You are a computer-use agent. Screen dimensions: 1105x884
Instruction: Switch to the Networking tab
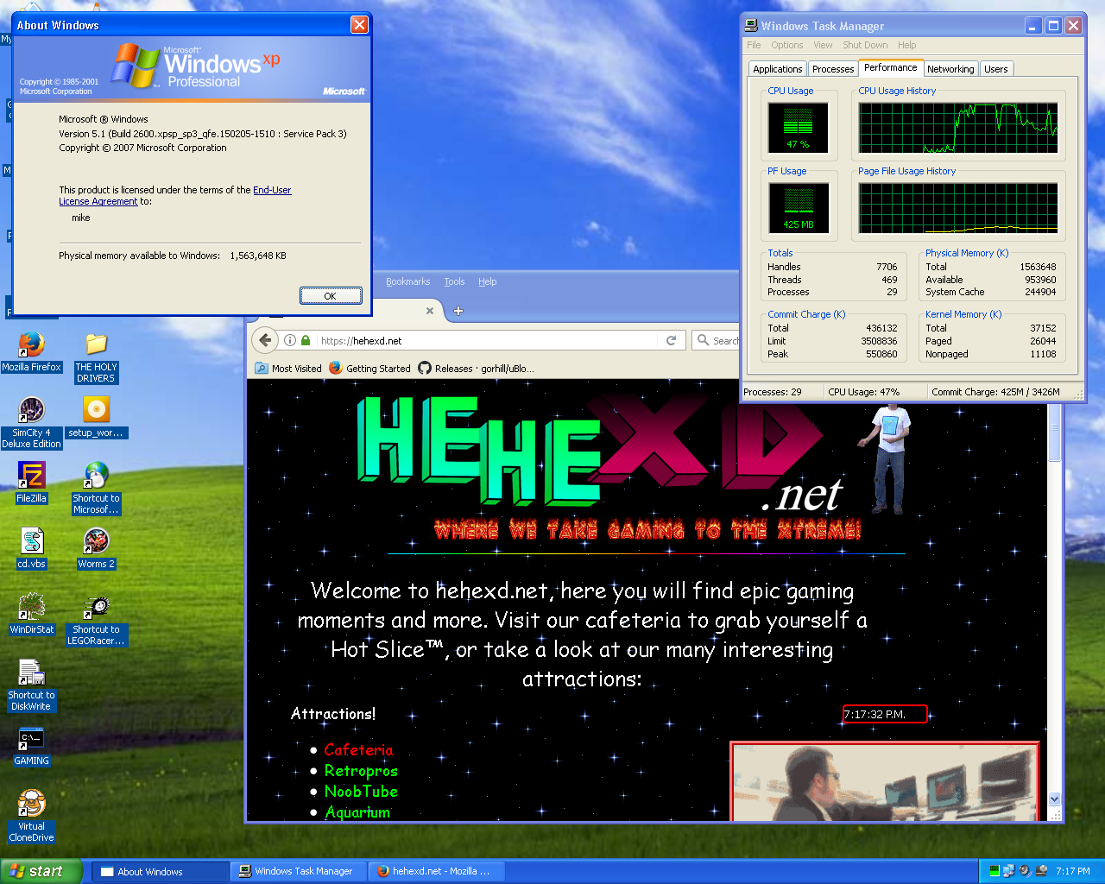950,69
